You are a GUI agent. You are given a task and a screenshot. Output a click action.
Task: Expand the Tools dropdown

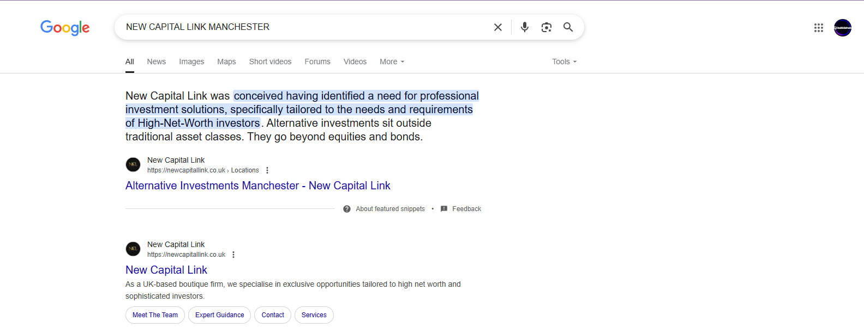click(564, 61)
